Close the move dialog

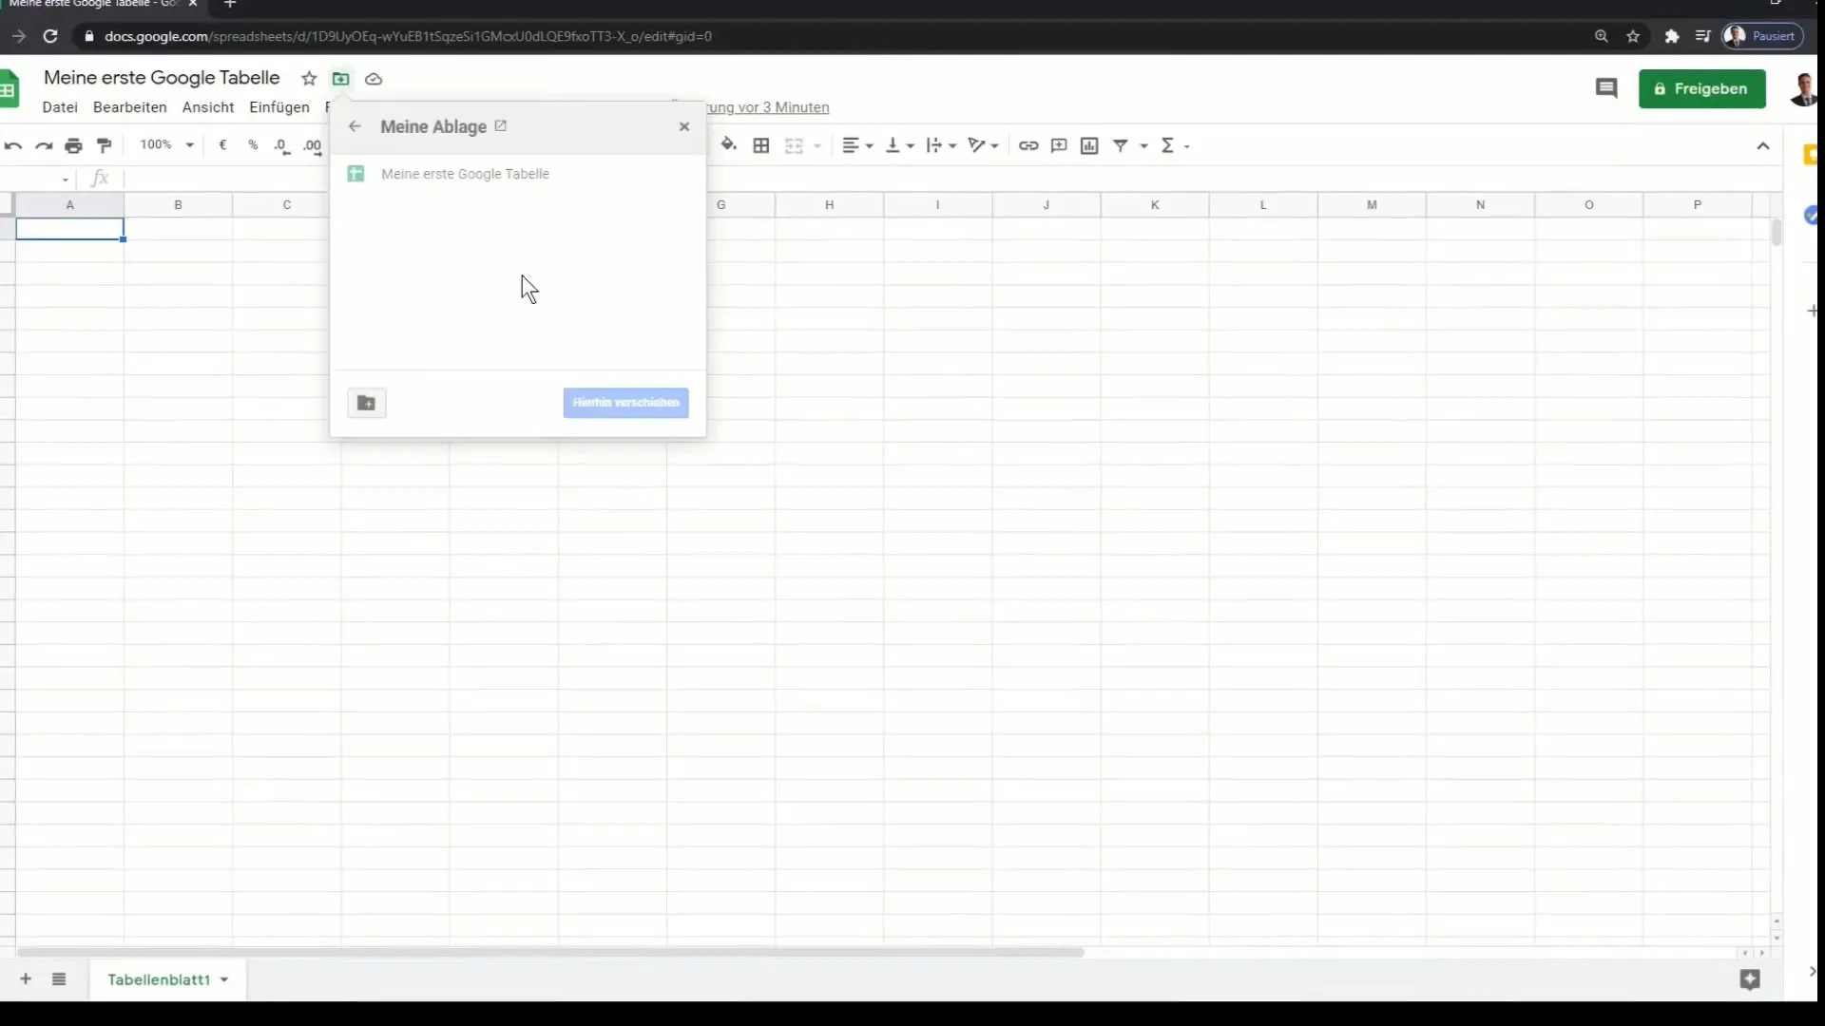pos(684,126)
